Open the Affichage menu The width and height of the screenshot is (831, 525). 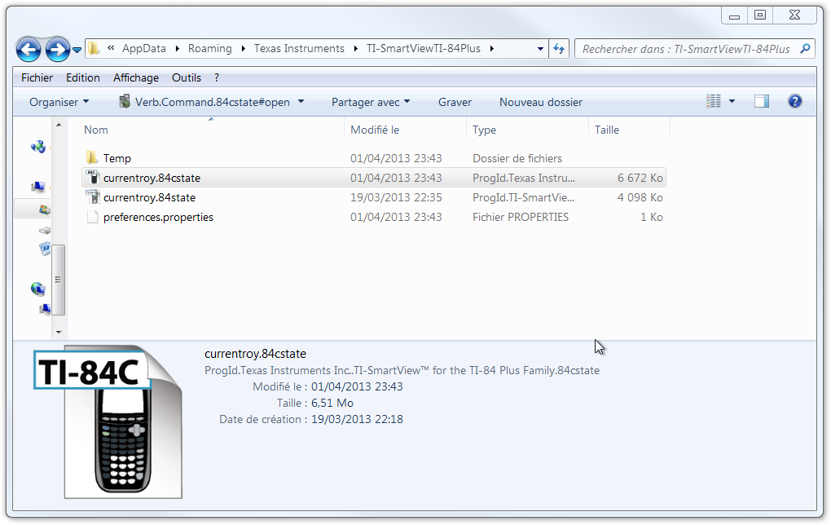tap(136, 78)
